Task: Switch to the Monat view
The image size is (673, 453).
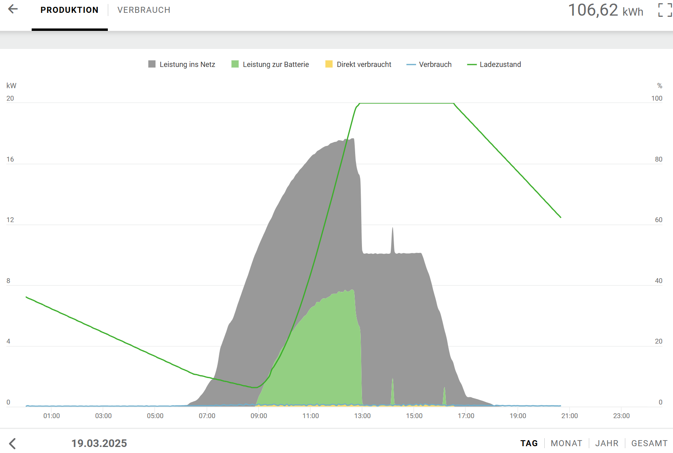Action: click(x=566, y=443)
